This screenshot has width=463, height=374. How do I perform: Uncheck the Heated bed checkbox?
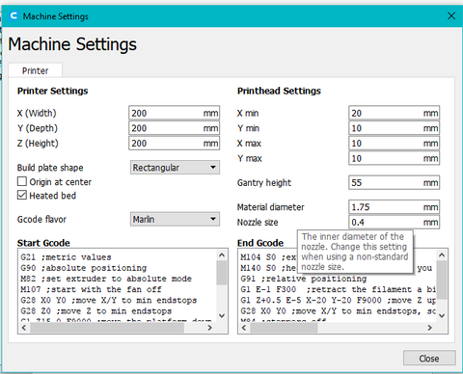pyautogui.click(x=22, y=195)
